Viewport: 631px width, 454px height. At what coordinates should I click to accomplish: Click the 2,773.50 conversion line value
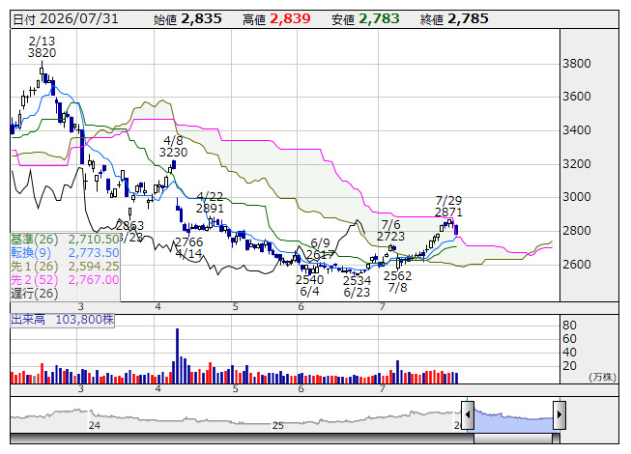pos(94,253)
